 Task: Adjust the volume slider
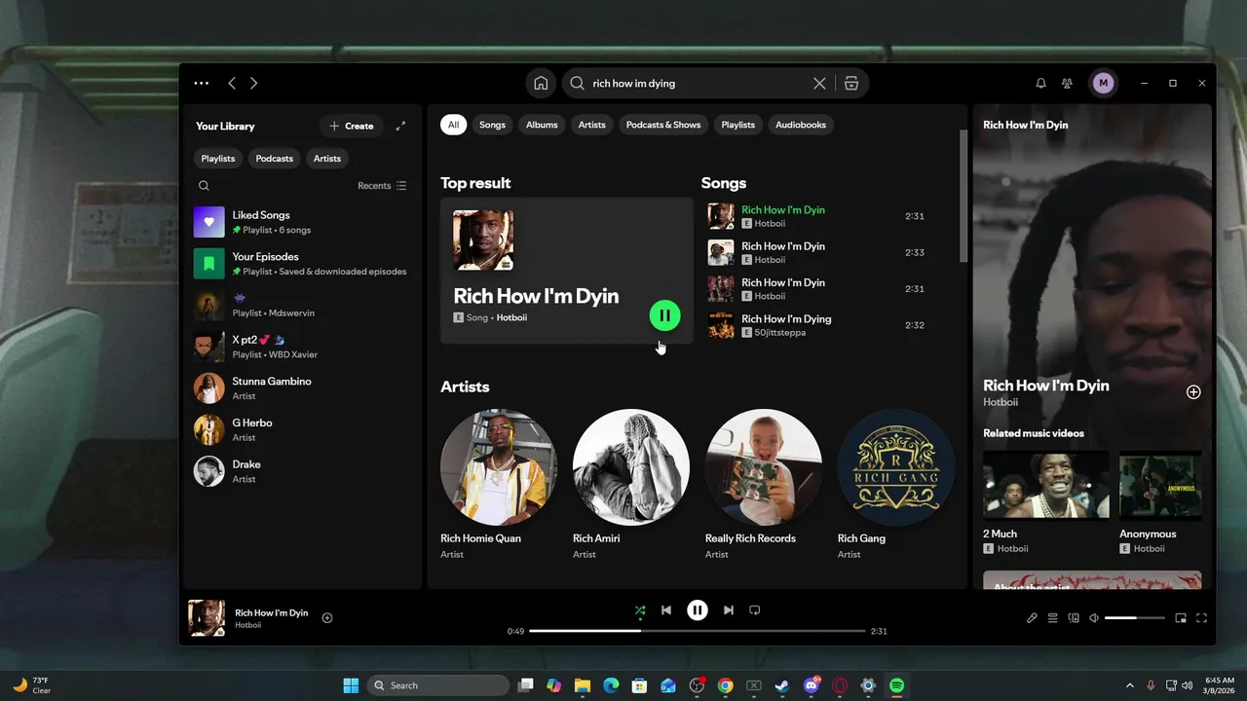[x=1135, y=618]
